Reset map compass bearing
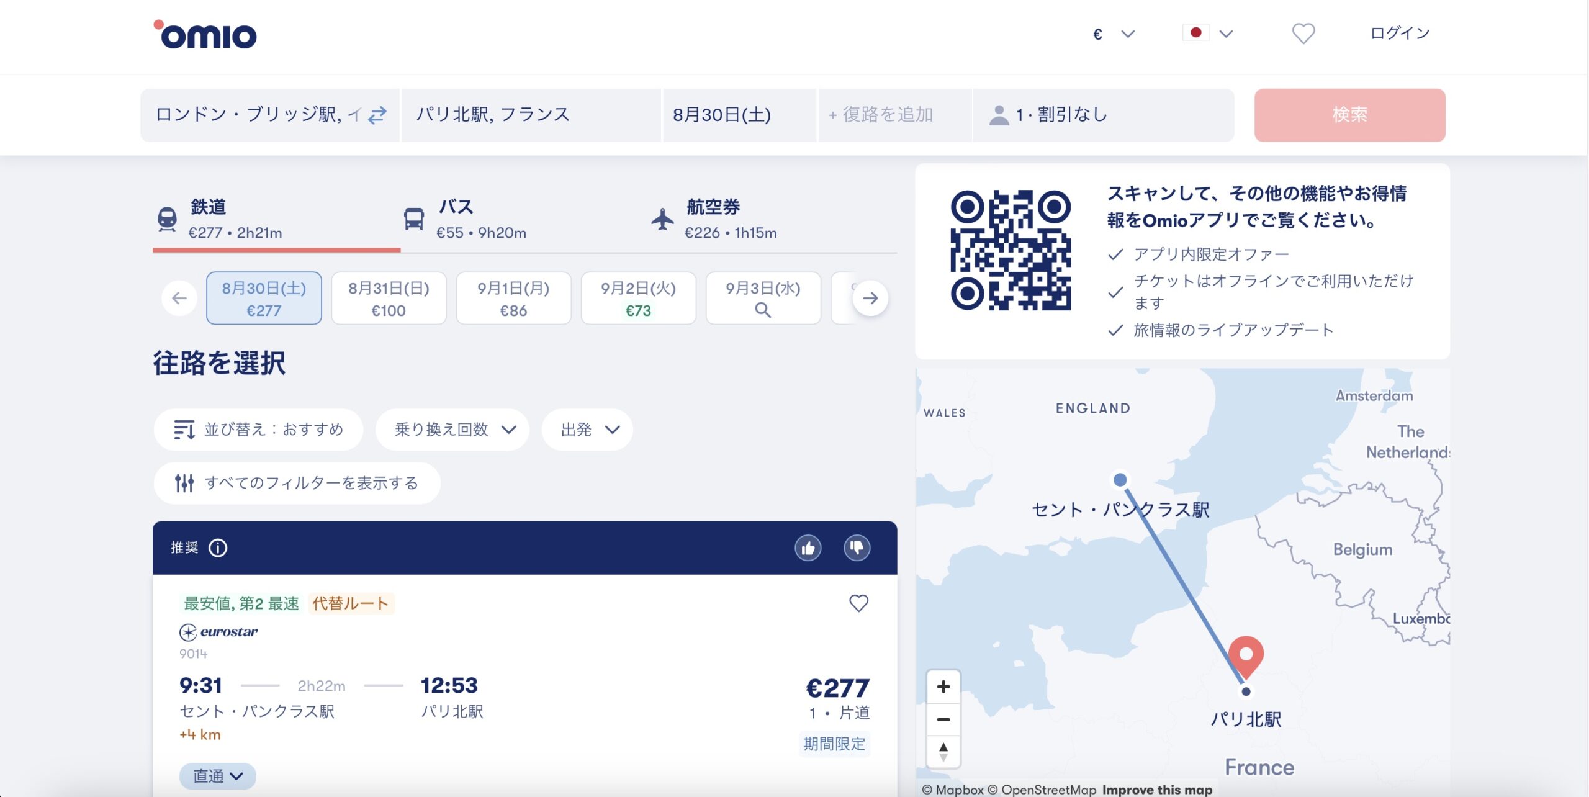Screen dimensions: 1589x797 point(943,752)
